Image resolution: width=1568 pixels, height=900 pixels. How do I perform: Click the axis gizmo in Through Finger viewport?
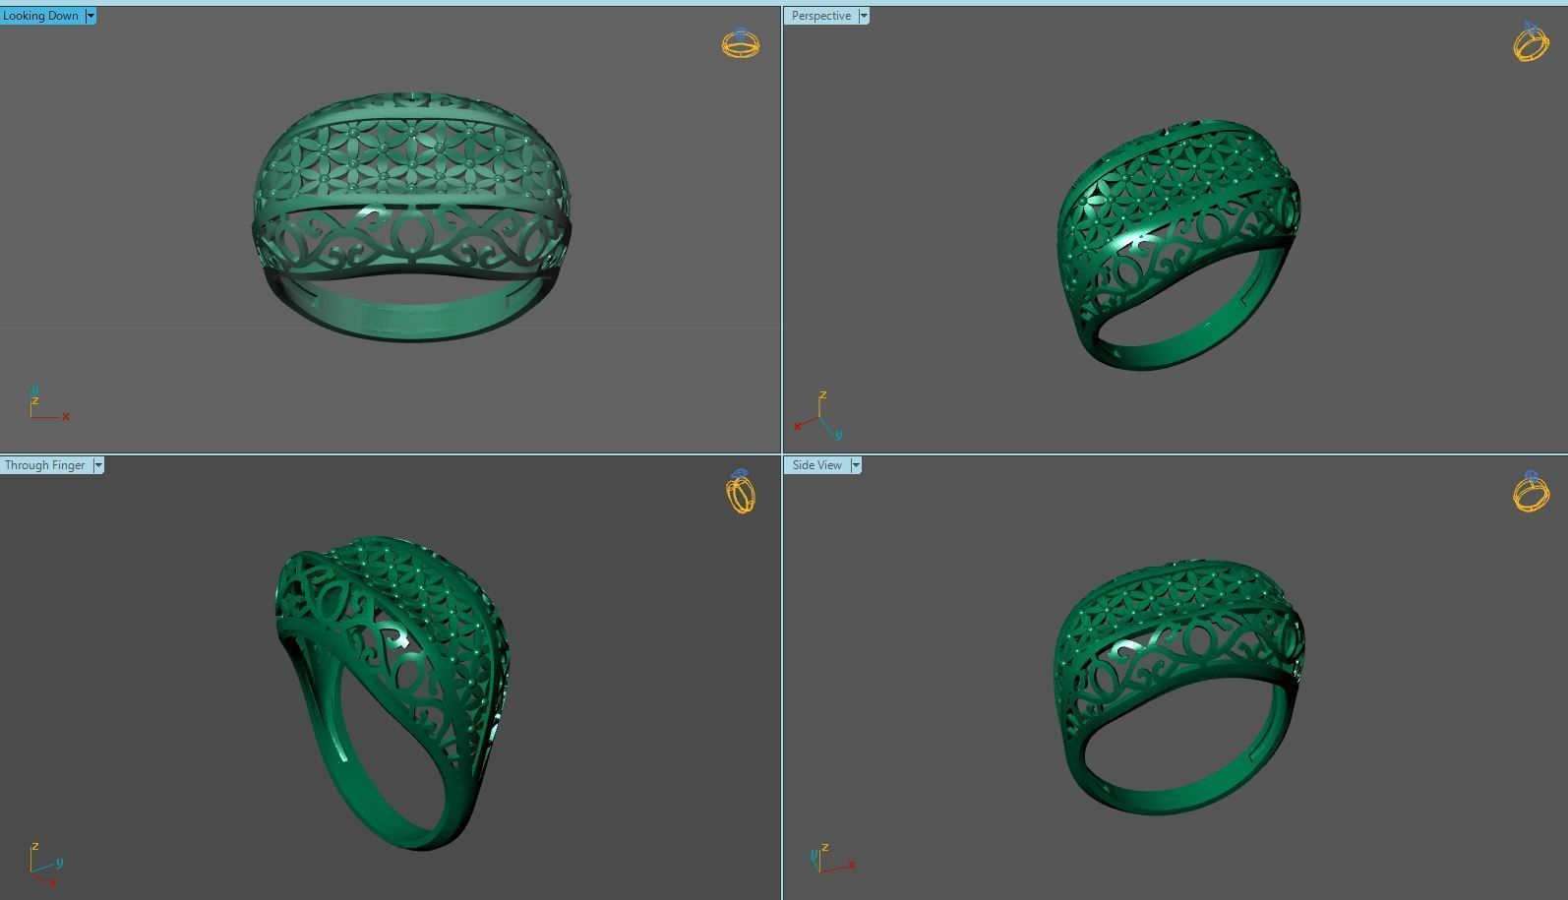click(45, 865)
